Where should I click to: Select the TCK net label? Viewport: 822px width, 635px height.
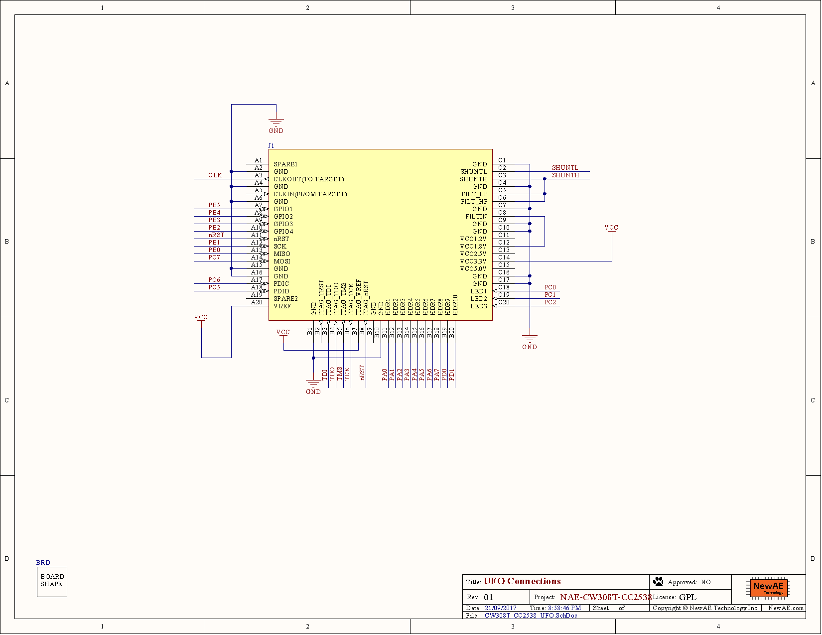(347, 374)
